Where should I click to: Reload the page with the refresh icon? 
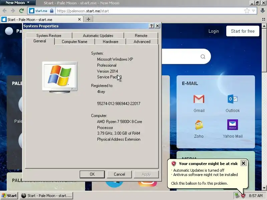click(21, 11)
